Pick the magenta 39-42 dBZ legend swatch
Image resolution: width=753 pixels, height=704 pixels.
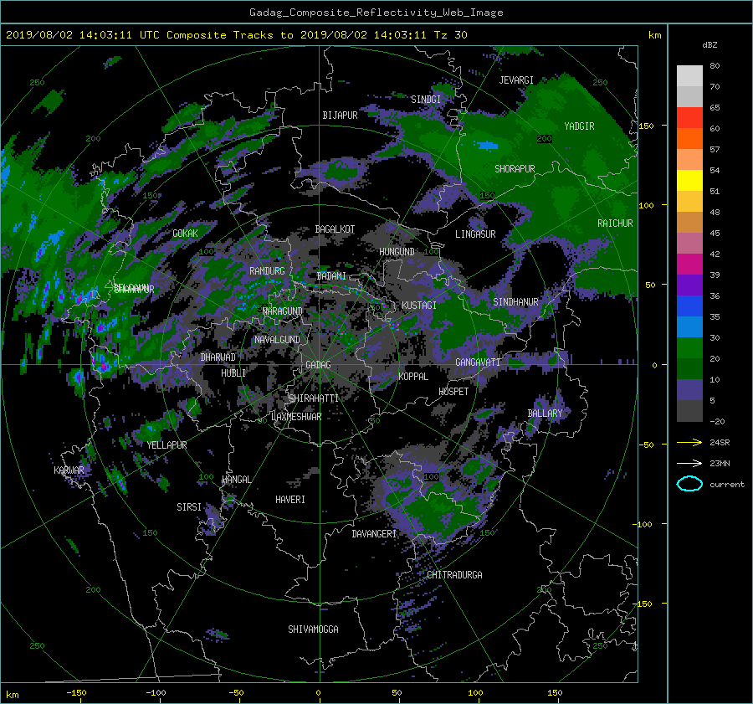coord(689,264)
